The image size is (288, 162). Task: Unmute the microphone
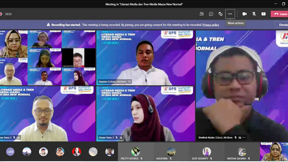click(x=254, y=14)
